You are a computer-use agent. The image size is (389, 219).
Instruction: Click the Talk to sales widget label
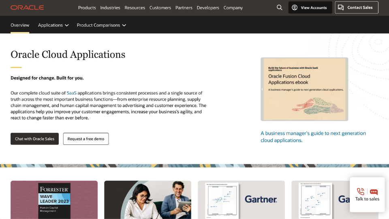pos(367,199)
